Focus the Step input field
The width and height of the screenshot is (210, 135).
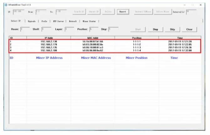(x=113, y=29)
